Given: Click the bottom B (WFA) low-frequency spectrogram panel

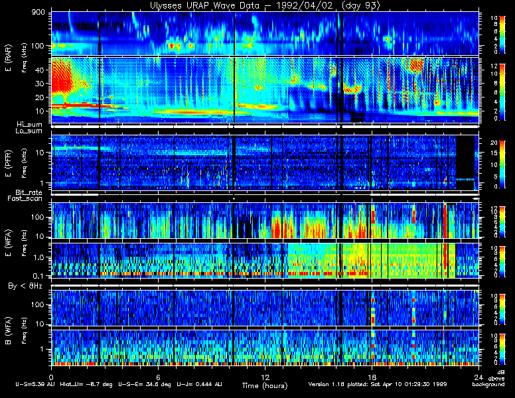Looking at the screenshot, I should (265, 348).
